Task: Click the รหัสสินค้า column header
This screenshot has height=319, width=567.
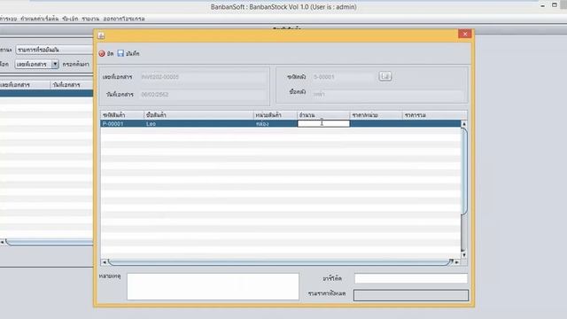Action: point(122,115)
